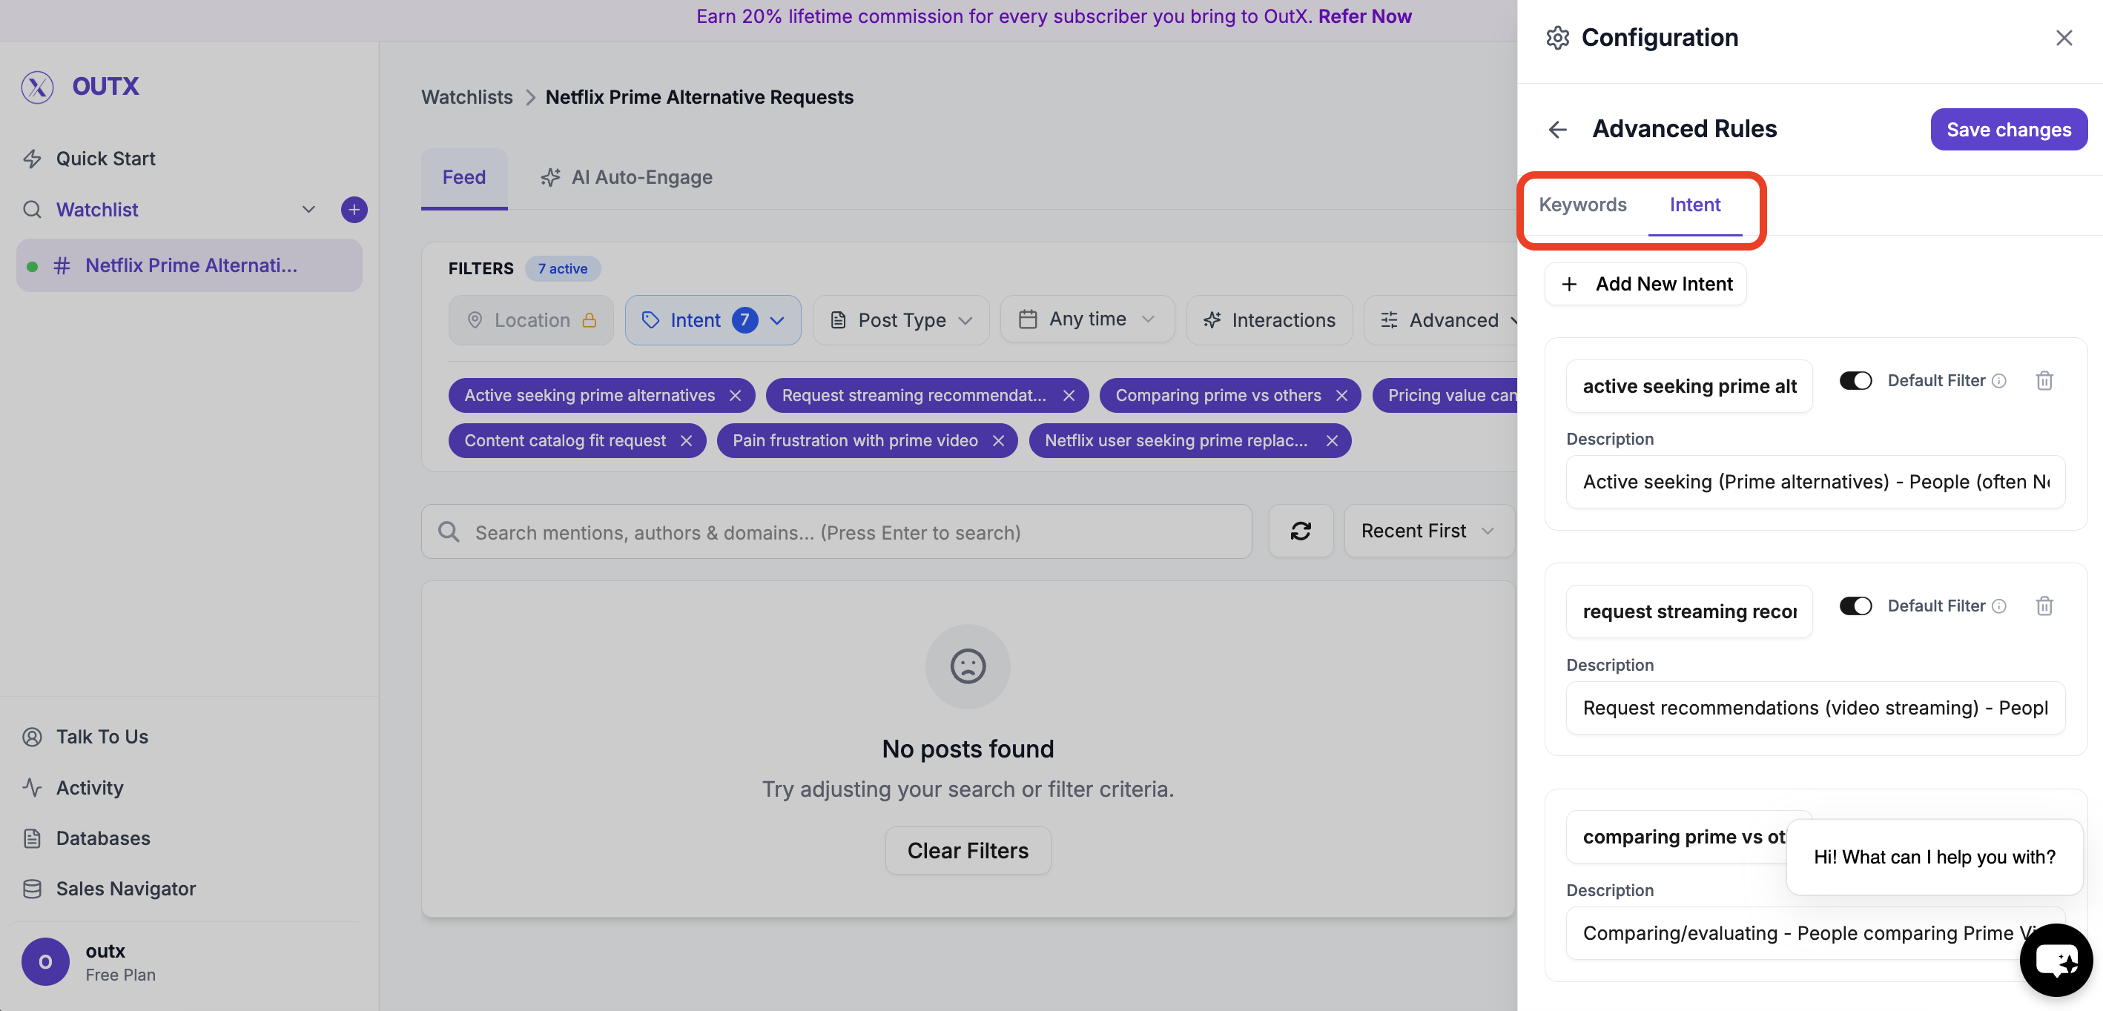Screen dimensions: 2103x1011
Task: Delete the 'active seeking prime alt' intent via trash icon
Action: click(2045, 380)
